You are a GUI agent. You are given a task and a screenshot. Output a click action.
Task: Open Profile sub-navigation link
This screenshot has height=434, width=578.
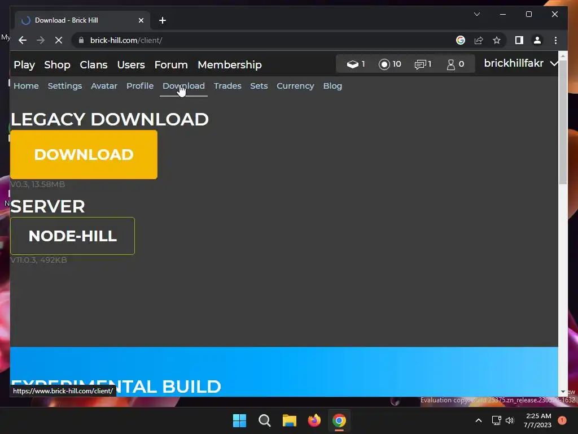pos(140,86)
